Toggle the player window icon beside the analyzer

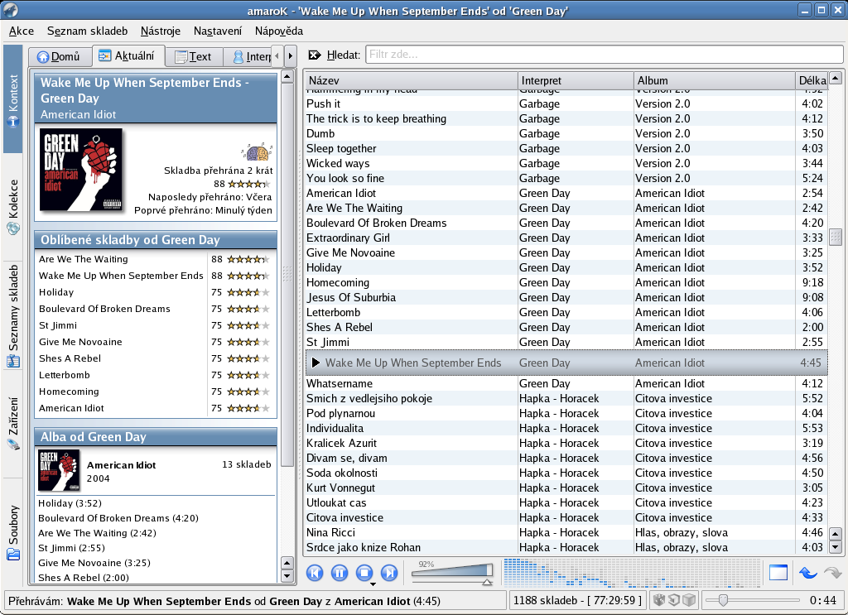[778, 572]
